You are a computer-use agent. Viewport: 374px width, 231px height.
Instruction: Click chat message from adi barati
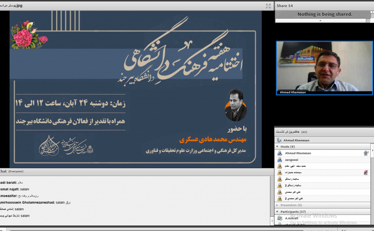pos(12,182)
